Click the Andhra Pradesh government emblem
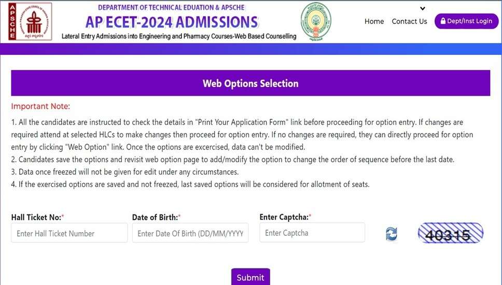 click(x=316, y=21)
